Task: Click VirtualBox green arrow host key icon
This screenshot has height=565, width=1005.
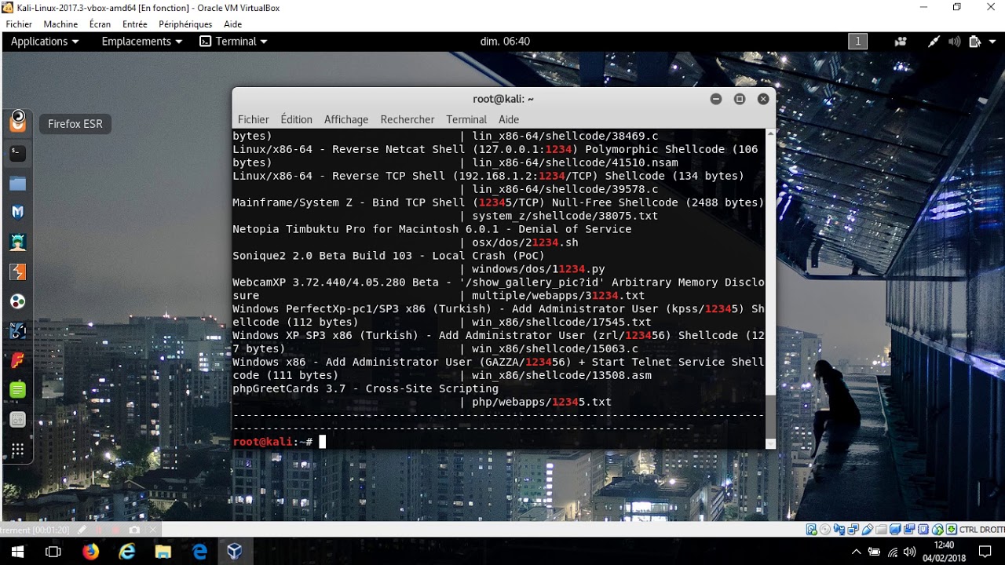Action: (952, 530)
